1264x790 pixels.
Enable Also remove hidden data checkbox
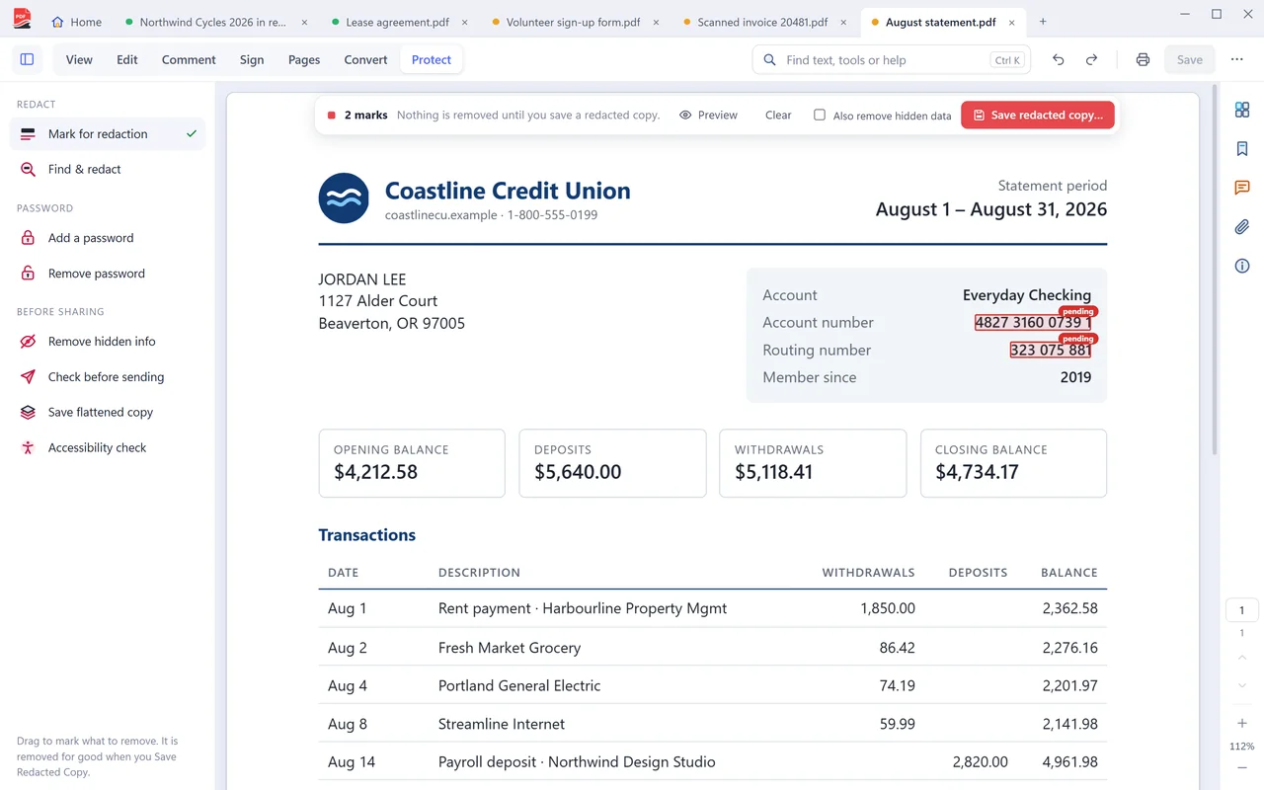coord(820,115)
